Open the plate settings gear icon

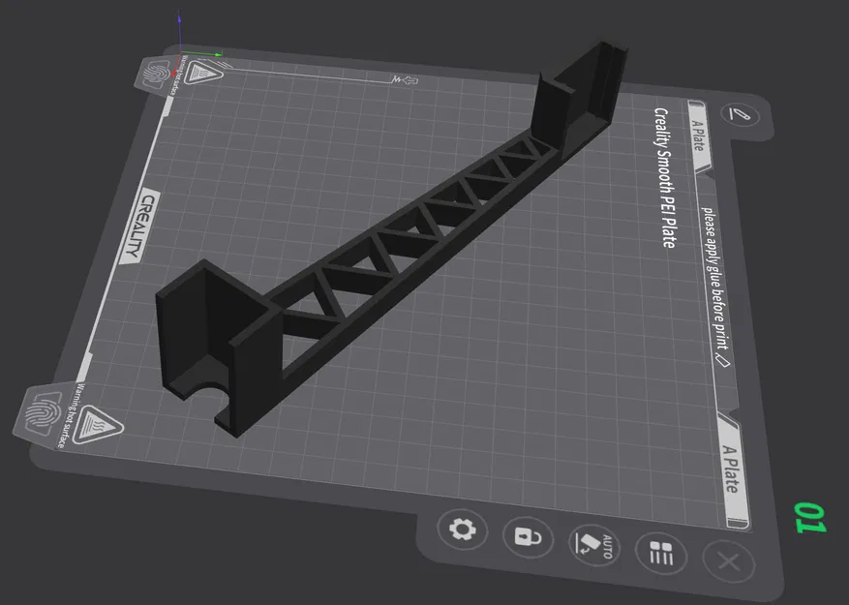pos(462,529)
